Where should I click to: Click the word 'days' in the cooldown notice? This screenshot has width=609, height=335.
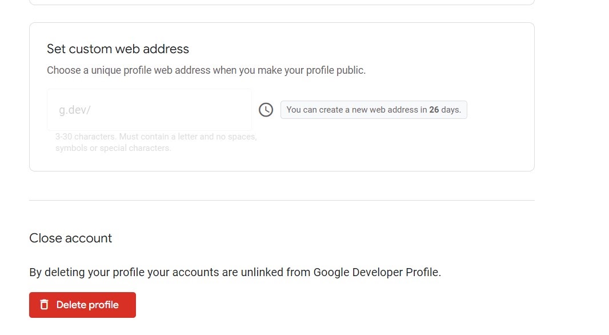[x=450, y=110]
